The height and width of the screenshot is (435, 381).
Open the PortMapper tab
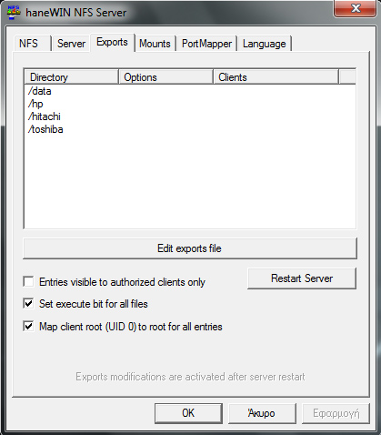point(206,44)
